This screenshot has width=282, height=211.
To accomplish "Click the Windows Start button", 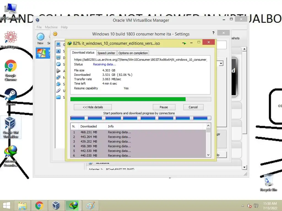I will point(7,206).
